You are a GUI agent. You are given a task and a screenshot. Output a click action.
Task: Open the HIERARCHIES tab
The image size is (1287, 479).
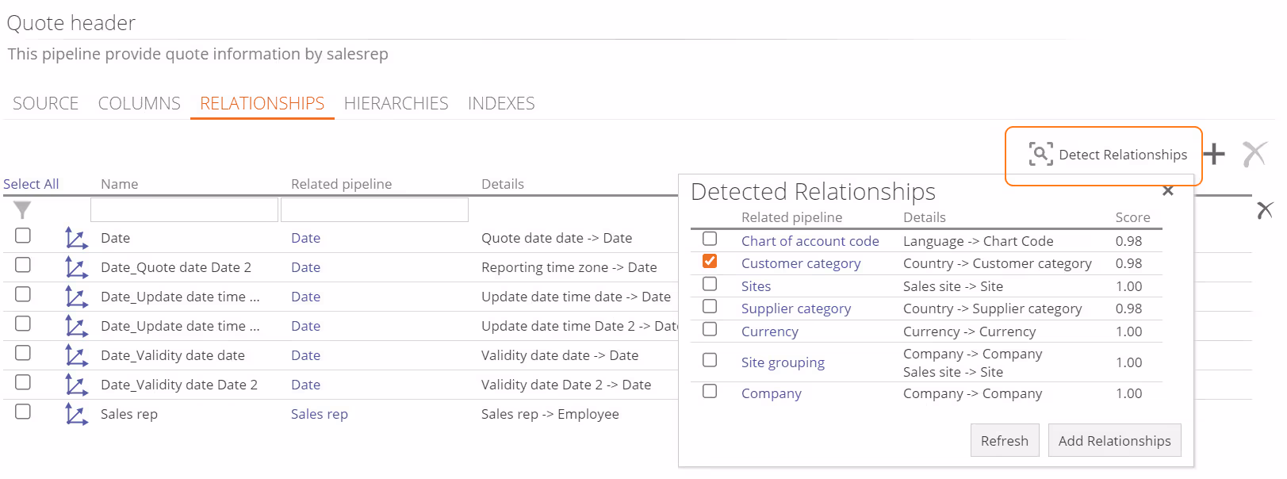pyautogui.click(x=396, y=104)
